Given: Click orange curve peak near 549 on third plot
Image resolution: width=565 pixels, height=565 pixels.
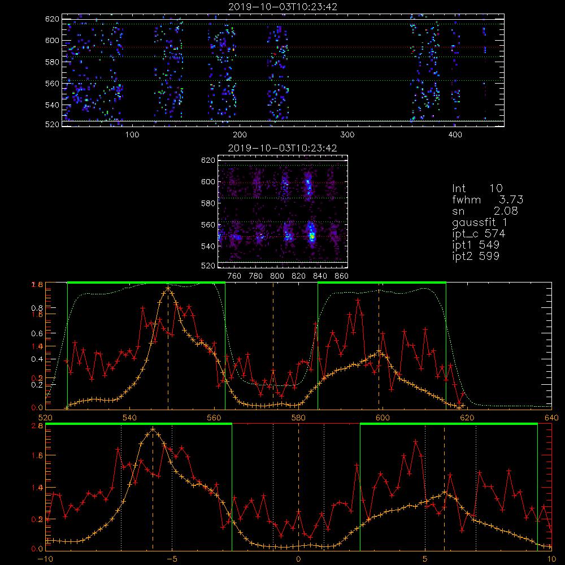Looking at the screenshot, I should pos(168,288).
